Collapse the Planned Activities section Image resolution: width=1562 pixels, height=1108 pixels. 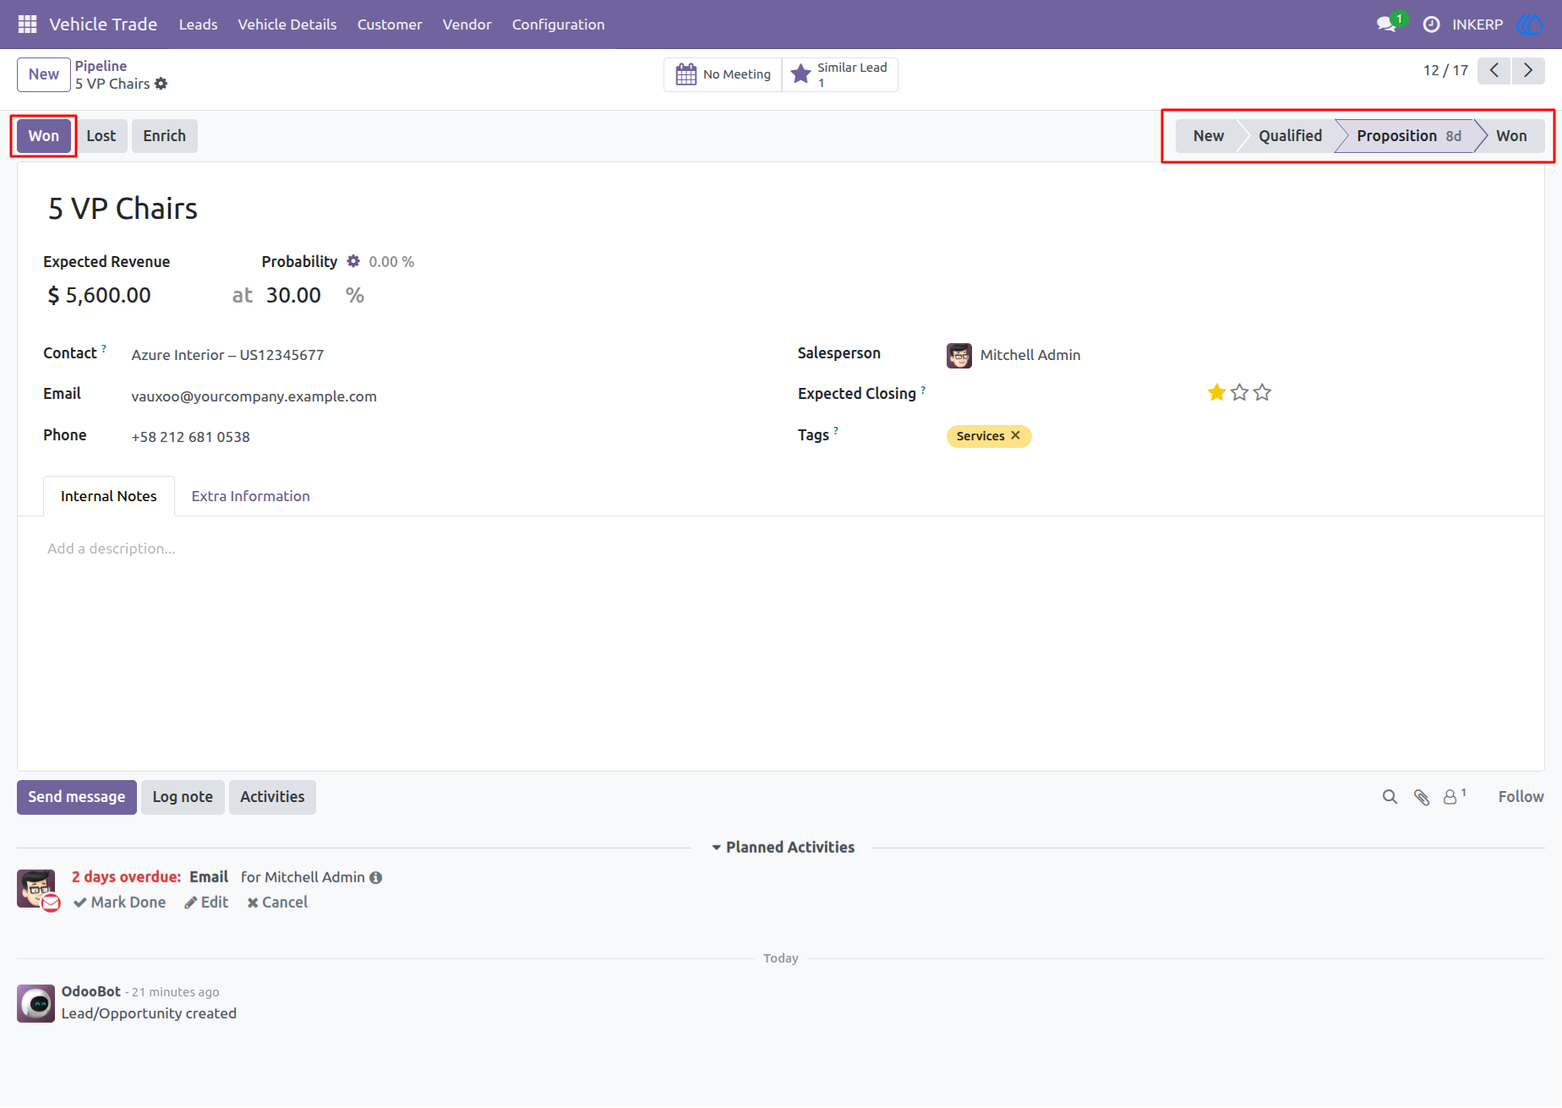click(x=783, y=847)
